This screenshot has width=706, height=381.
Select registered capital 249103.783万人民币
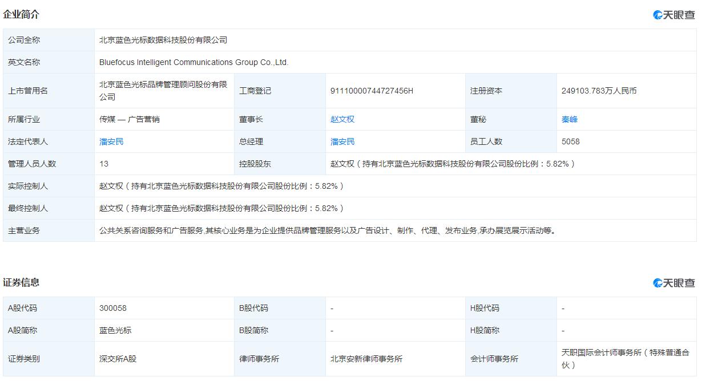[x=599, y=91]
